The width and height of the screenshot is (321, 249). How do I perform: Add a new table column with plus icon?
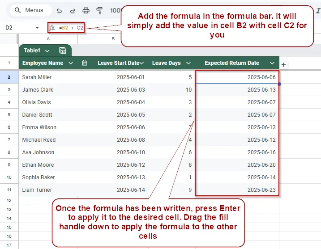(283, 65)
